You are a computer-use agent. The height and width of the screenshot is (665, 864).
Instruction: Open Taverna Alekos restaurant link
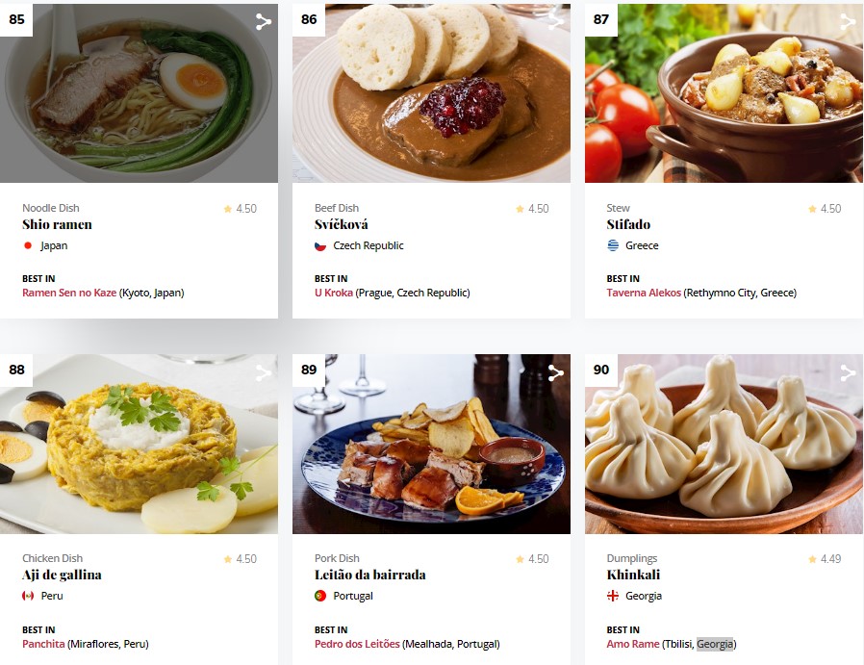(x=644, y=293)
